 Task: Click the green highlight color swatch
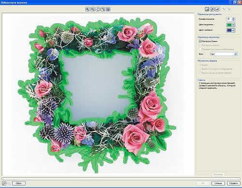click(x=229, y=25)
